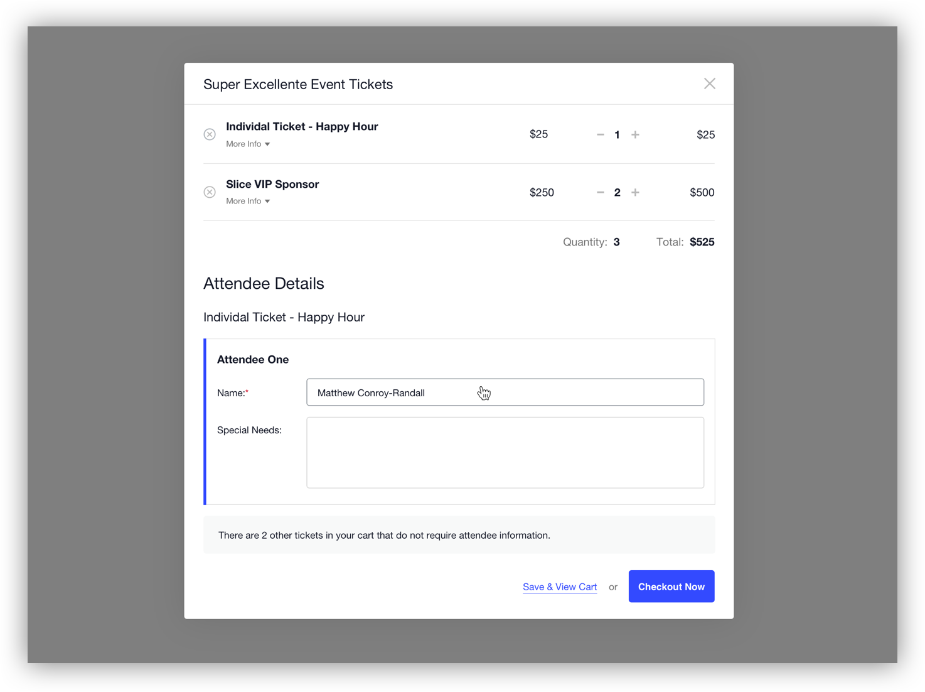Image resolution: width=925 pixels, height=692 pixels.
Task: Select the Individal Ticket - Happy Hour title in cart
Action: (x=302, y=127)
